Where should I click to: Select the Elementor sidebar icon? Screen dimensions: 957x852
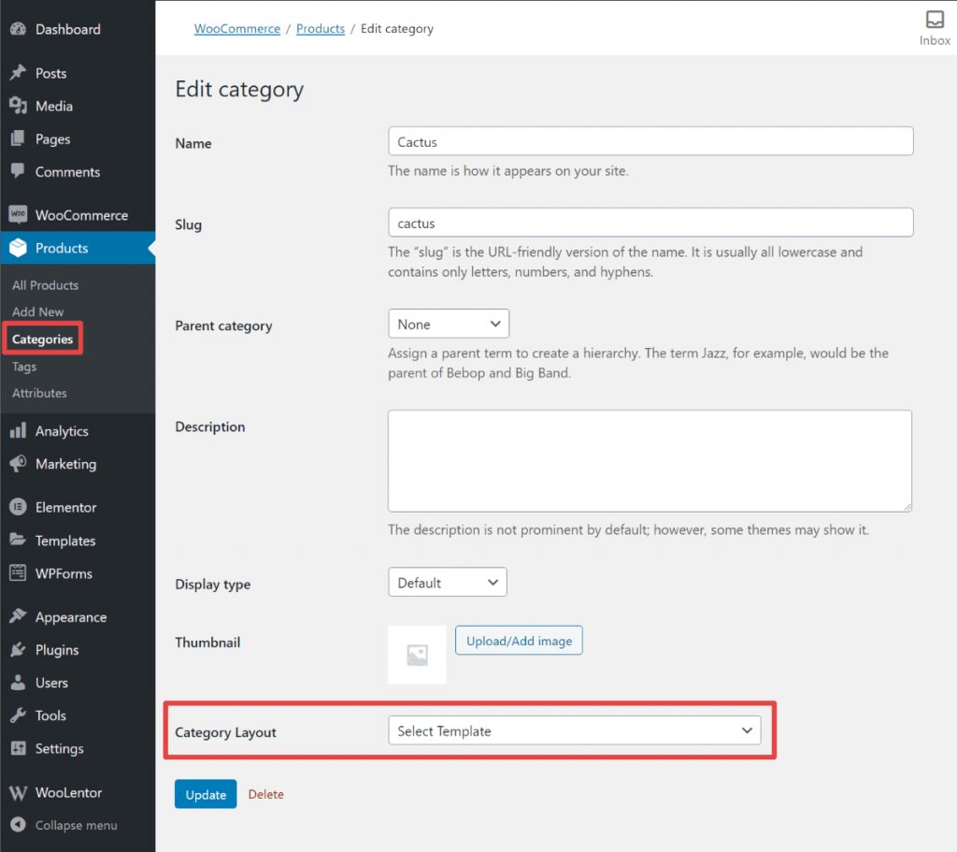(19, 507)
